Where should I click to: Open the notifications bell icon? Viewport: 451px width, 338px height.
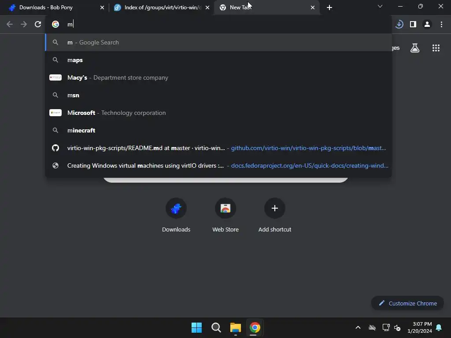coord(439,327)
